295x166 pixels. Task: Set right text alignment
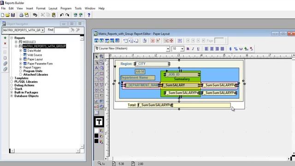point(217,49)
